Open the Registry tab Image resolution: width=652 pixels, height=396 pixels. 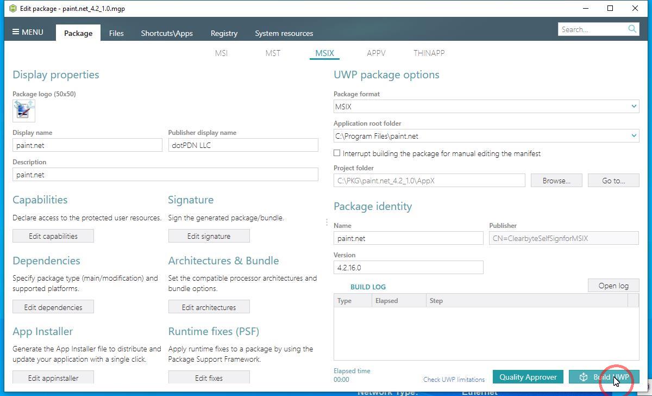[224, 33]
